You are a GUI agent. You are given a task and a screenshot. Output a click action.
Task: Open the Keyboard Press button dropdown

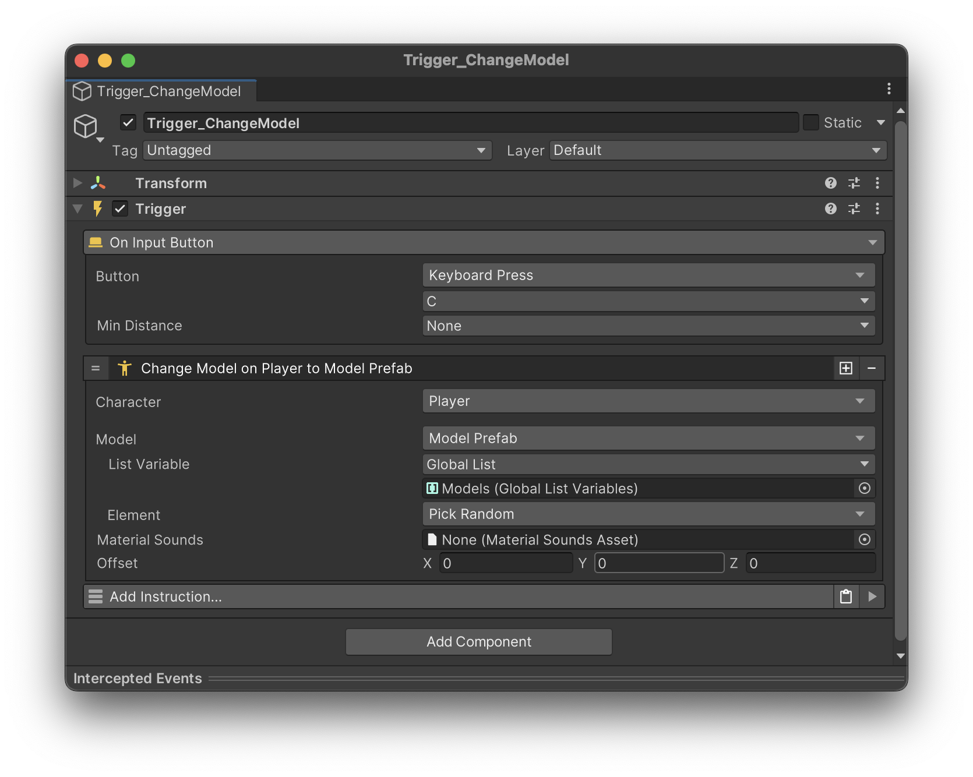pos(648,275)
